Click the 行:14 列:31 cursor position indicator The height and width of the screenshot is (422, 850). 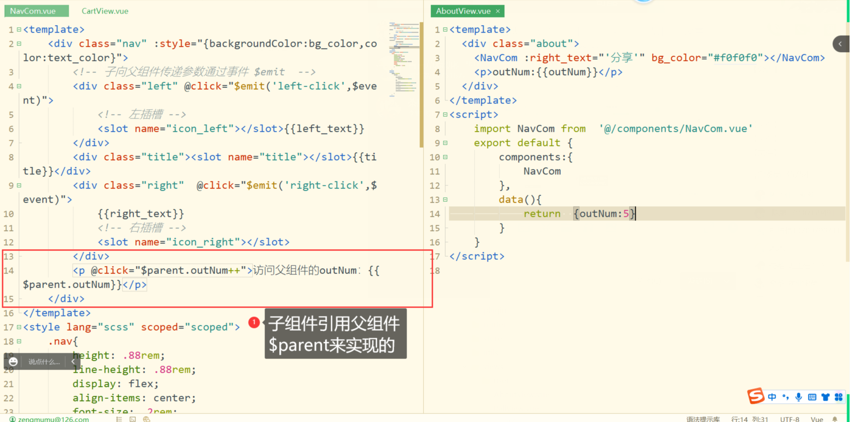point(749,419)
